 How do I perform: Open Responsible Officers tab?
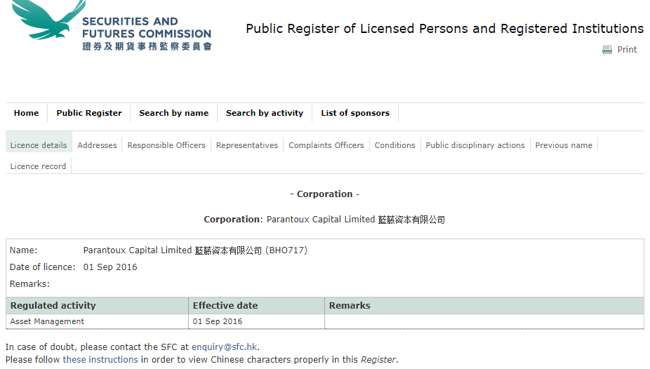click(x=166, y=145)
